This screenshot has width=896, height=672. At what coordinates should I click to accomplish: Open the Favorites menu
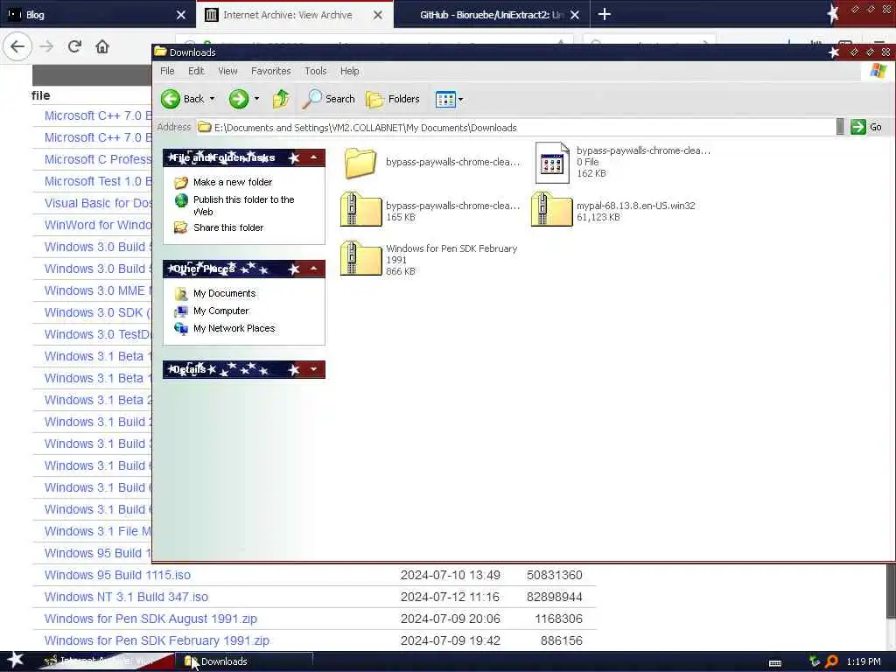point(271,71)
